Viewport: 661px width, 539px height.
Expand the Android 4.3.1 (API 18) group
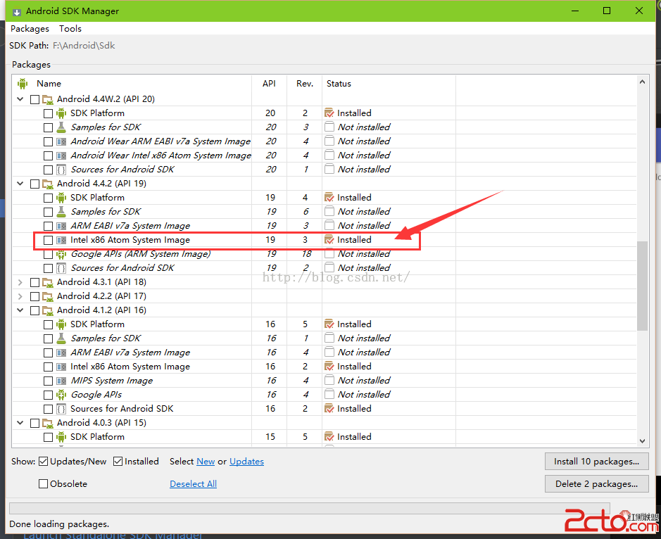tap(20, 282)
